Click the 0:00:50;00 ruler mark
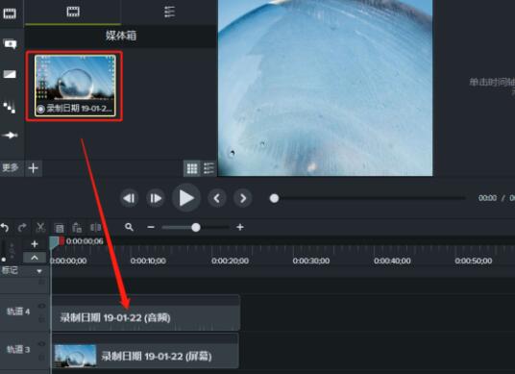Viewport: 515px width, 374px height. point(474,261)
